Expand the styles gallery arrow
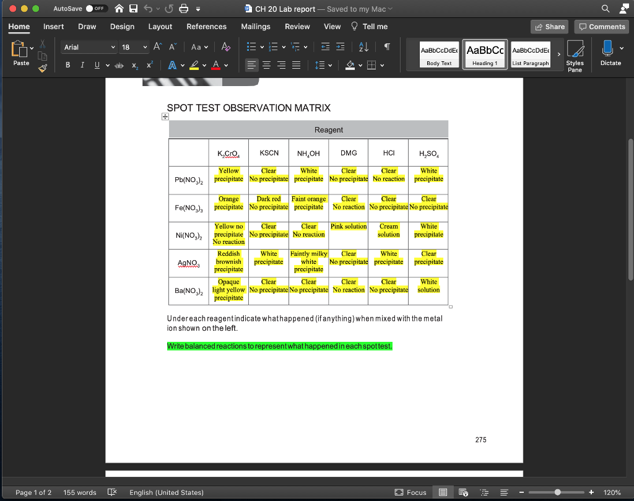This screenshot has width=634, height=501. (559, 54)
